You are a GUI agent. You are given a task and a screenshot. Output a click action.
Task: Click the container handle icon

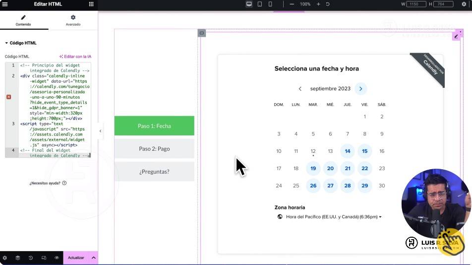202,33
